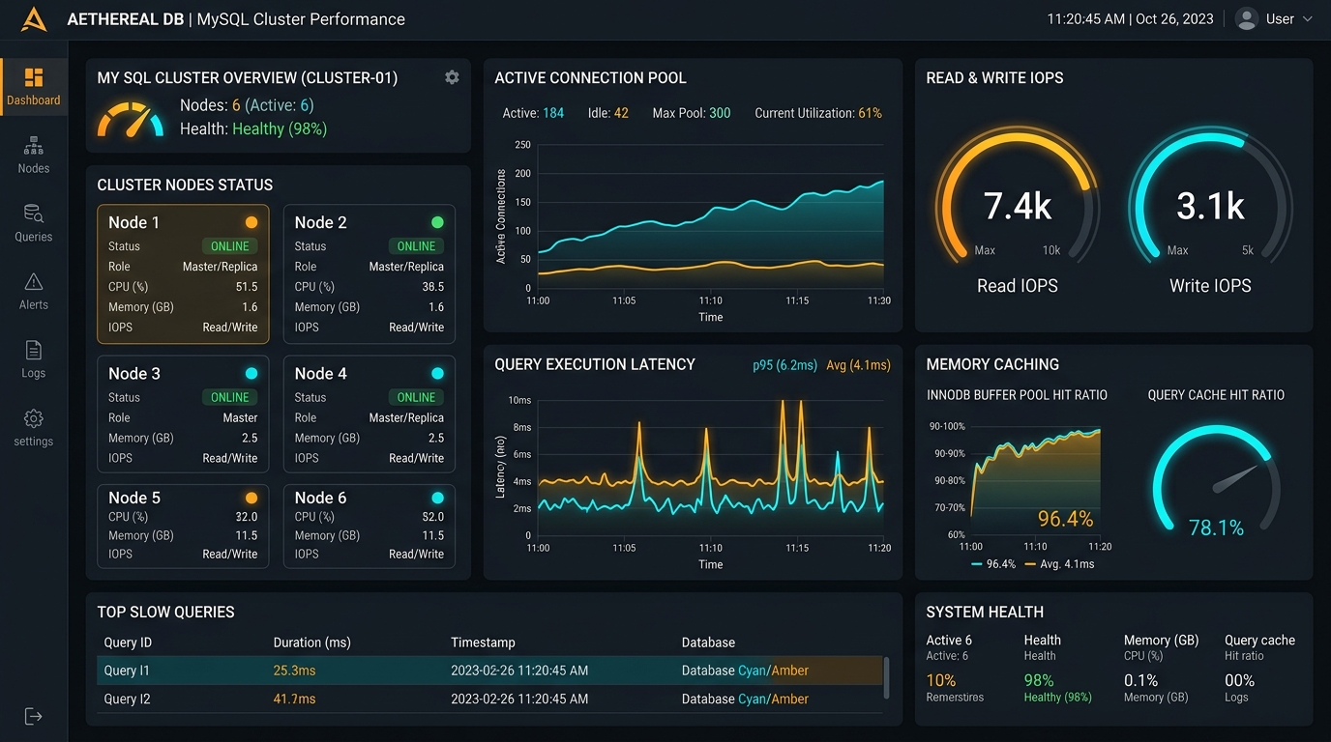Select the Node 4 card title
The height and width of the screenshot is (742, 1331).
click(x=320, y=373)
